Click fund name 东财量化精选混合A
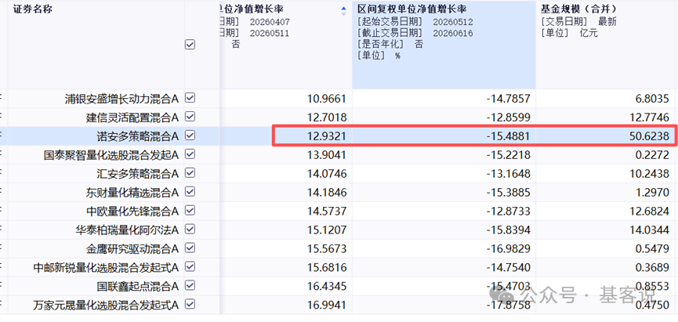This screenshot has height=322, width=678. (132, 193)
